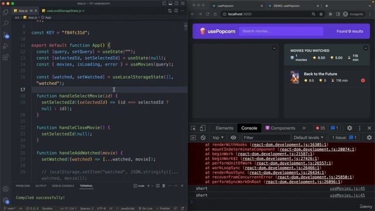Switch to the App.js editor tab
The height and width of the screenshot is (211, 375).
[x=23, y=11]
